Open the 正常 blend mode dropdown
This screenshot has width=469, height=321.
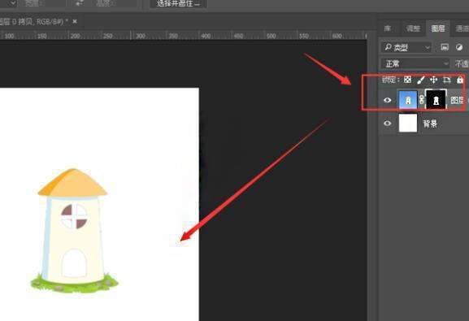click(x=415, y=63)
